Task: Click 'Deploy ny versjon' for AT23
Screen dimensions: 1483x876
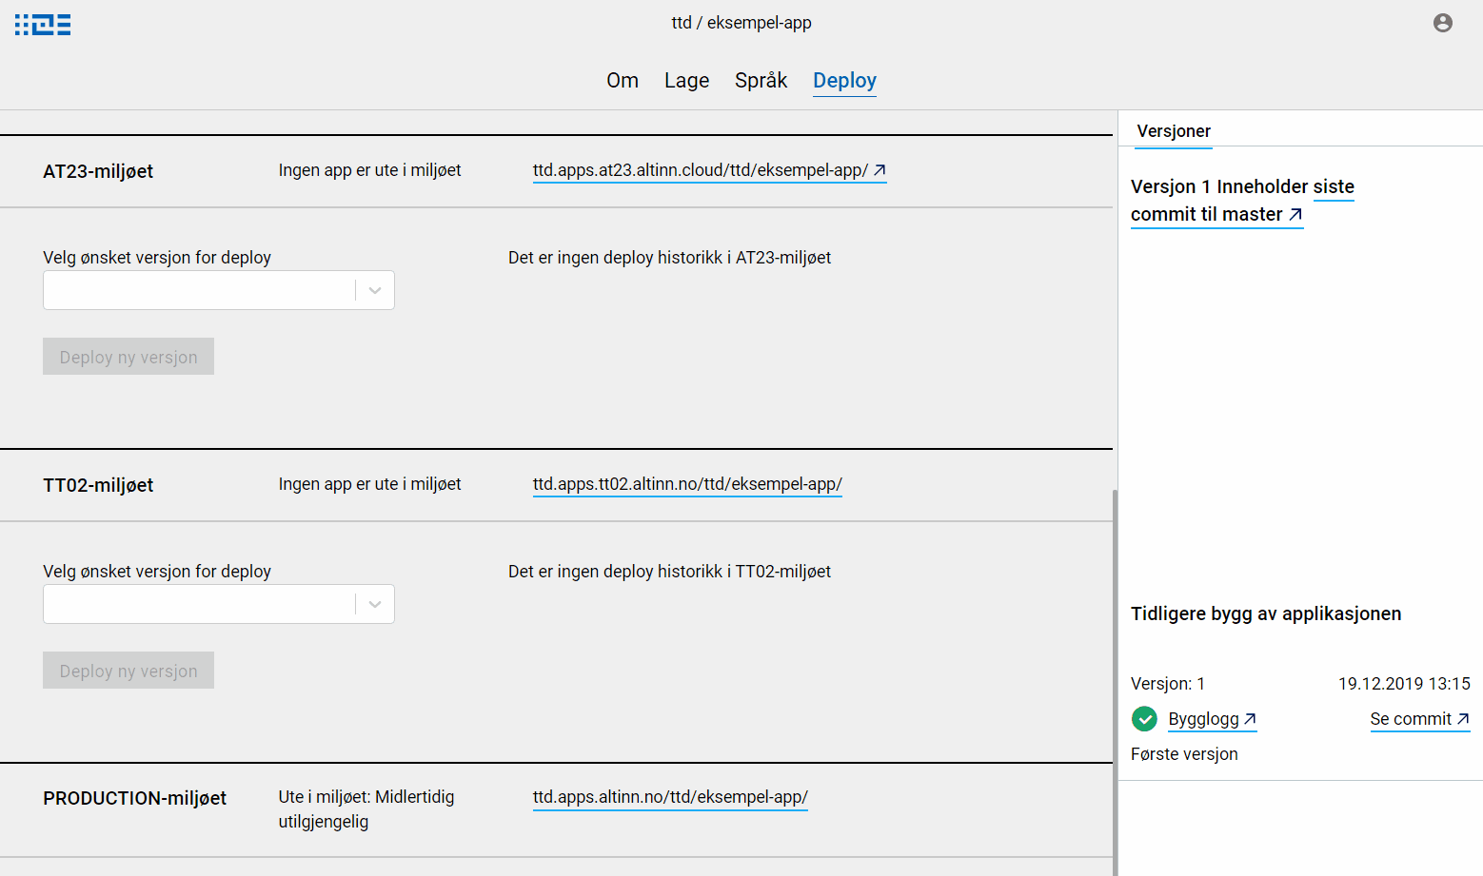Action: (128, 356)
